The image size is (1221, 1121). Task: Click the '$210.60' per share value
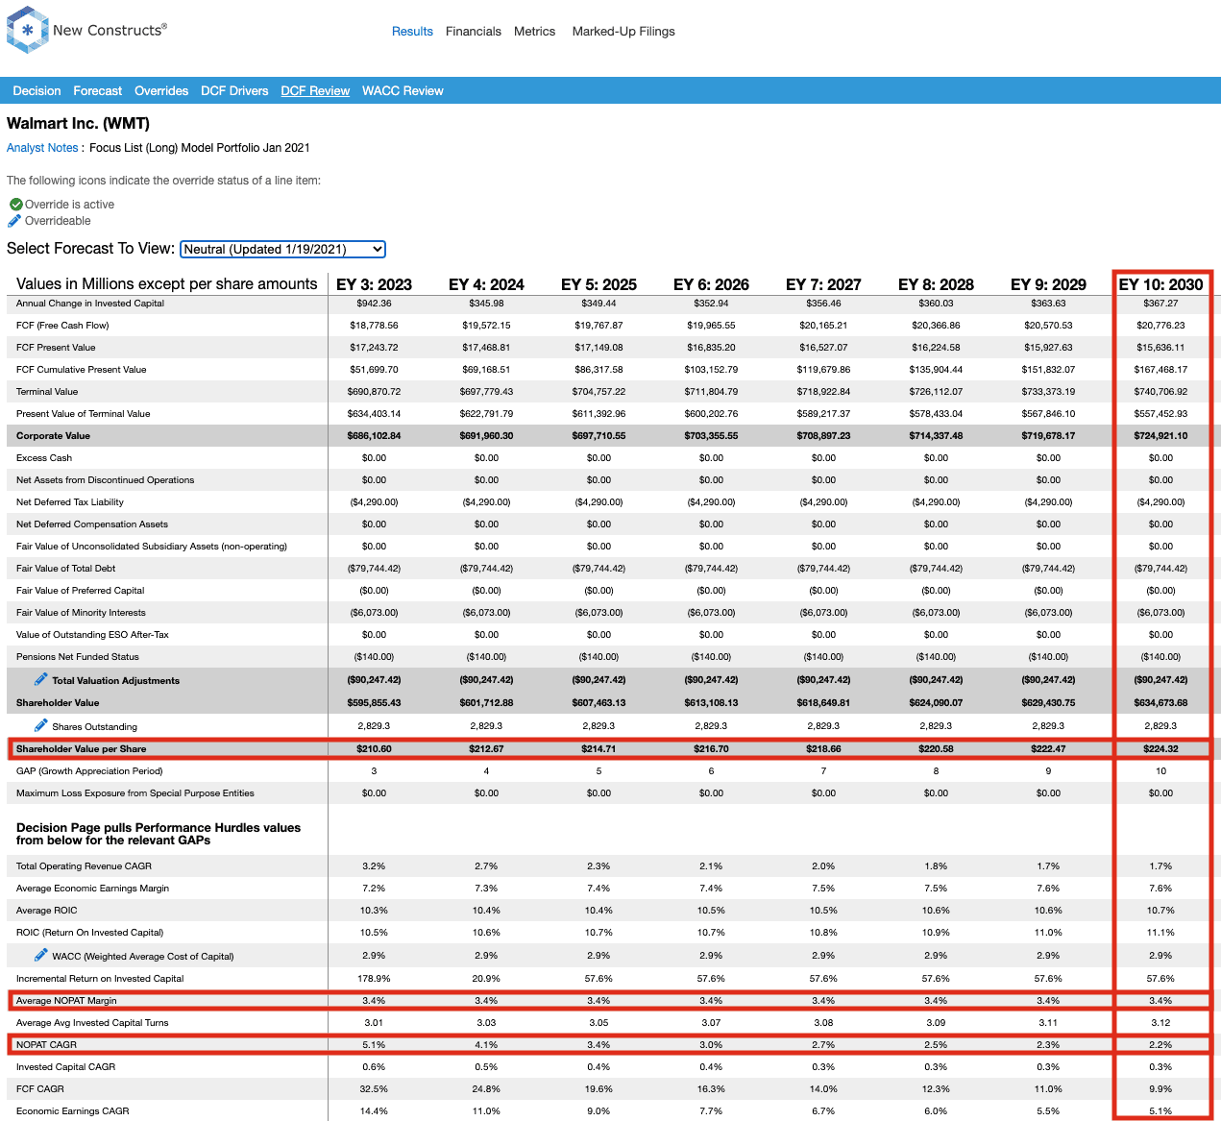(x=374, y=749)
